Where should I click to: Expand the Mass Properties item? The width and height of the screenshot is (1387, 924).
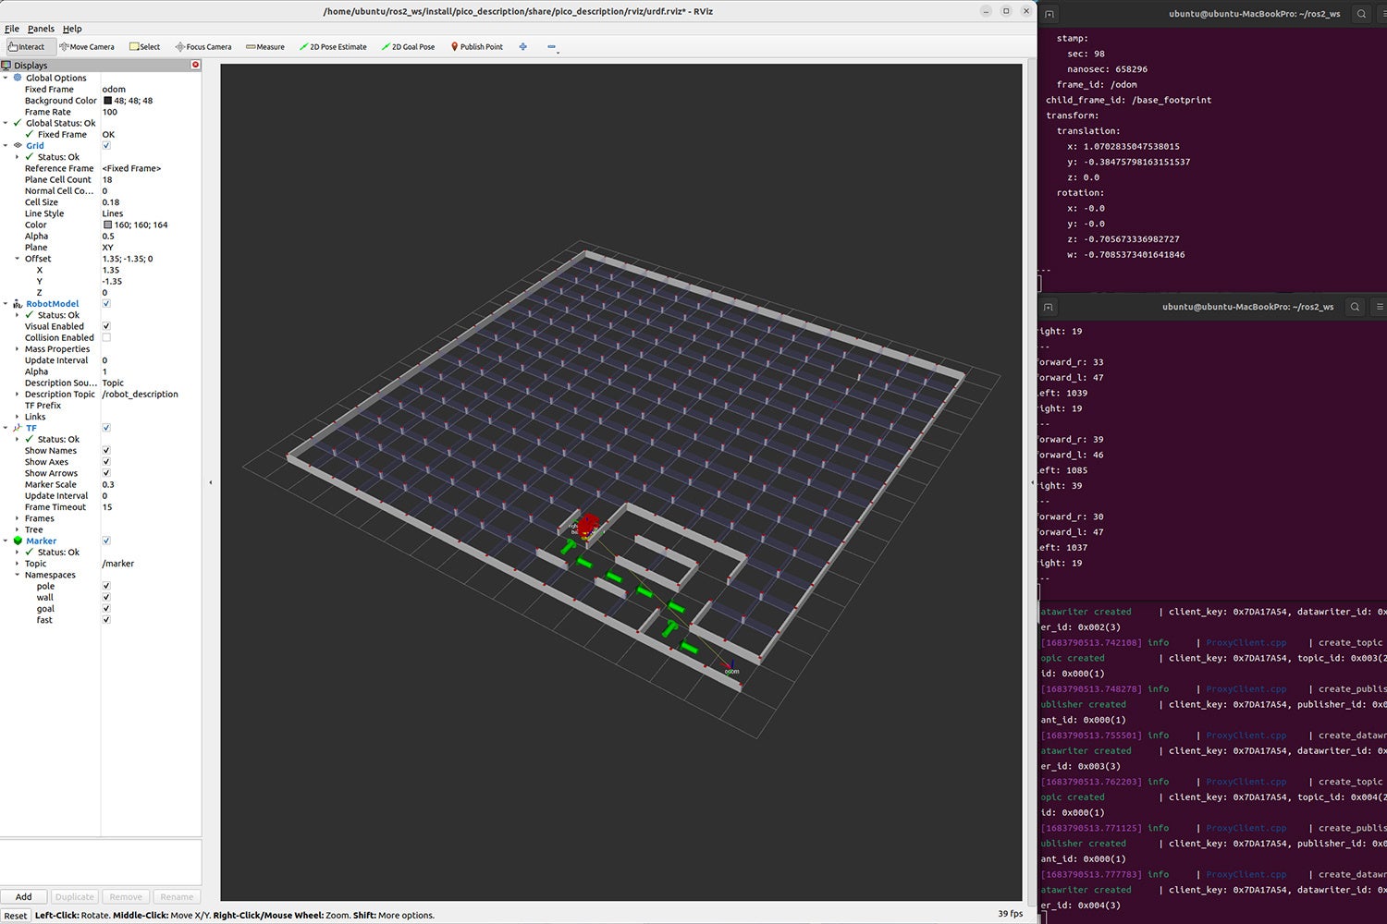[17, 349]
